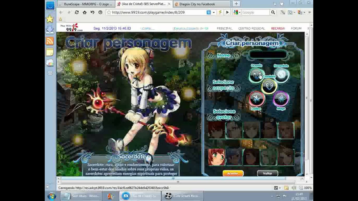Click the magnifier search button

coord(273,12)
